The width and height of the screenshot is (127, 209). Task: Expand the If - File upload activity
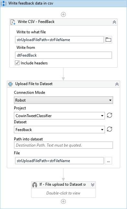(x=93, y=185)
